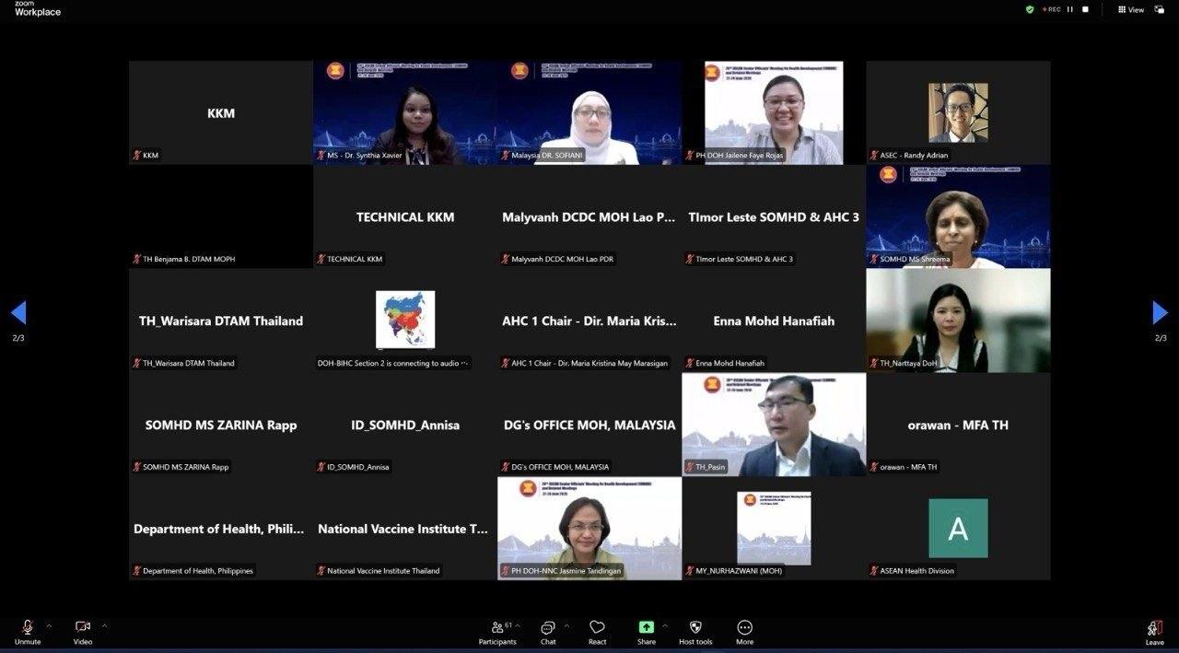Stop the recording
Screen dimensions: 1179x653
[x=1085, y=9]
